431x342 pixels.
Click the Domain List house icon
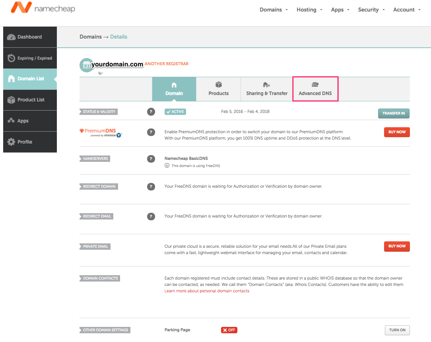tap(11, 79)
